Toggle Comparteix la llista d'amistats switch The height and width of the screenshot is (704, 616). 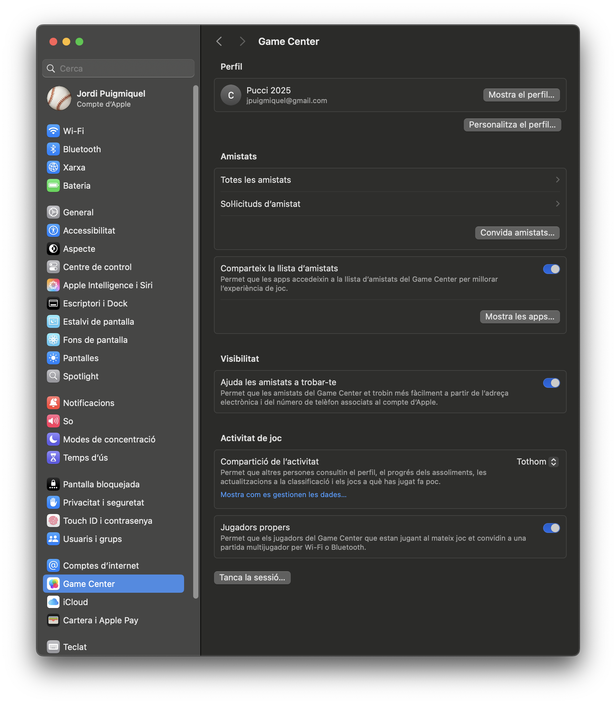click(551, 269)
